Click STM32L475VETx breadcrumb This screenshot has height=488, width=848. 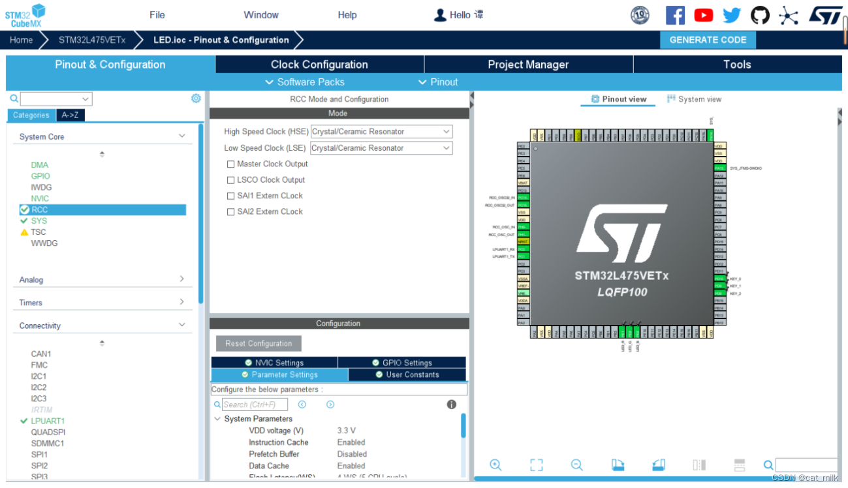(x=92, y=40)
